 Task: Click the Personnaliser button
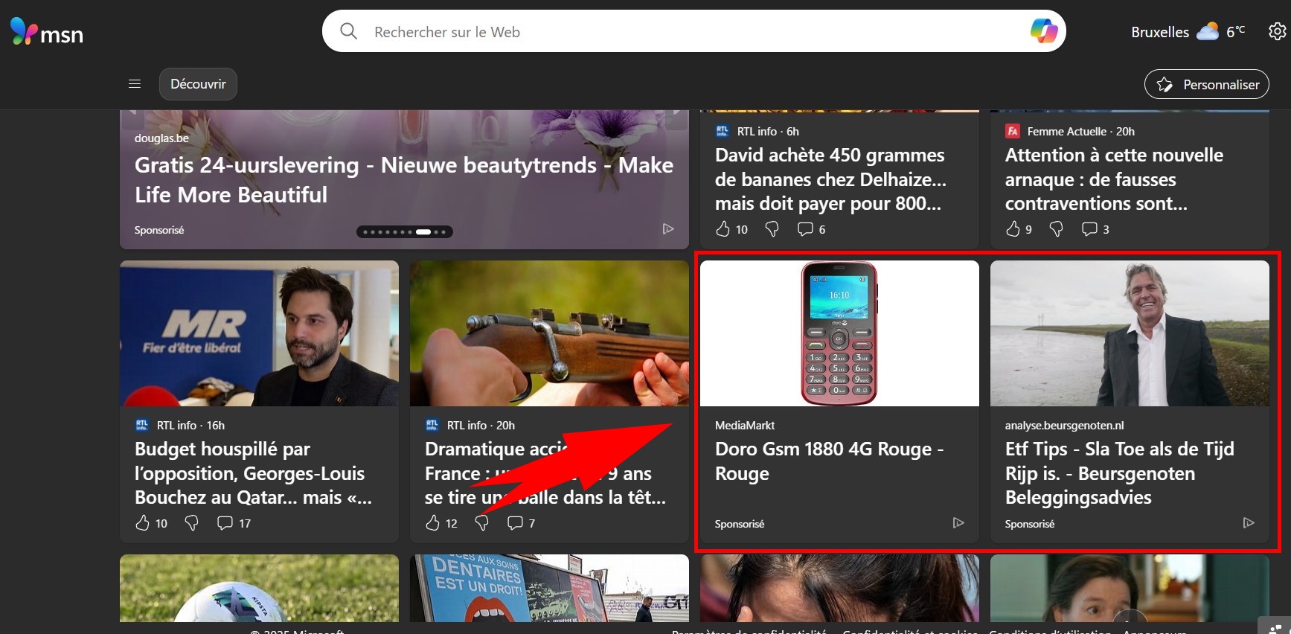pyautogui.click(x=1207, y=85)
